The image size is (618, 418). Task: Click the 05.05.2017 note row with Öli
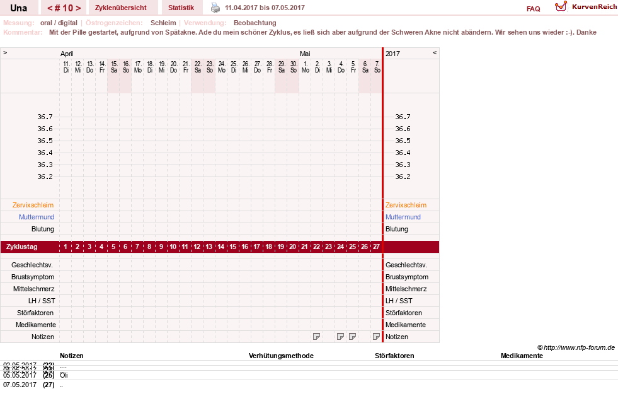pos(309,375)
